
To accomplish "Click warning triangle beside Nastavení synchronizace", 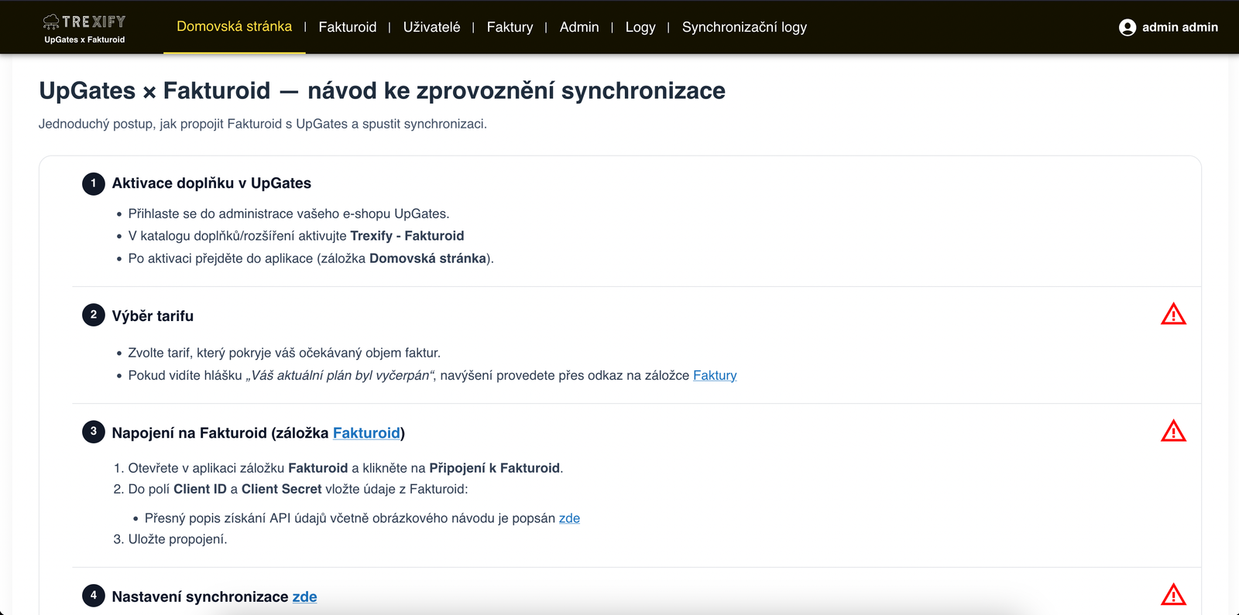I will click(x=1173, y=595).
